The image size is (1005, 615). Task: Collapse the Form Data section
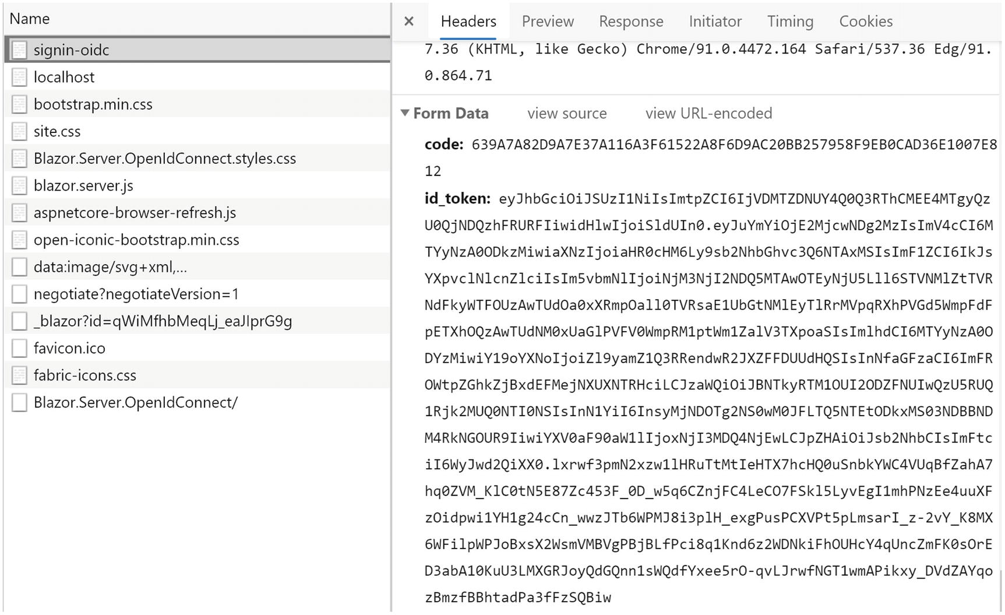(x=405, y=113)
